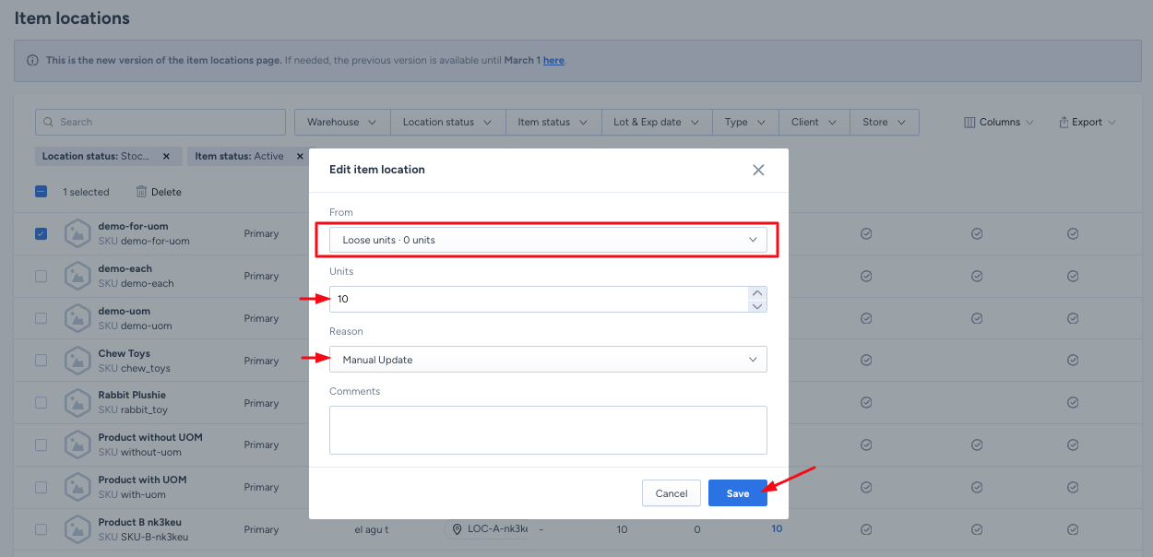Click the trash icon to delete selection
This screenshot has width=1153, height=557.
pyautogui.click(x=141, y=192)
